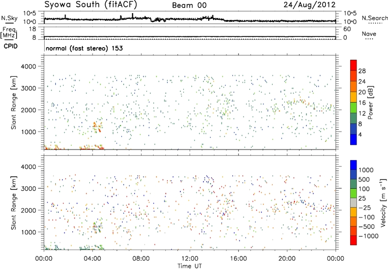The width and height of the screenshot is (388, 269).
Task: Click the '25' Velocity colorbar label
Action: coord(362,199)
